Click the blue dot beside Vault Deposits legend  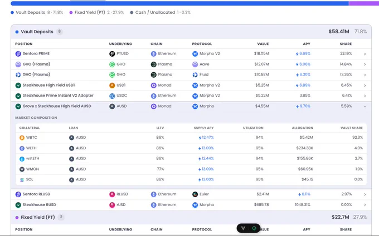(12, 13)
